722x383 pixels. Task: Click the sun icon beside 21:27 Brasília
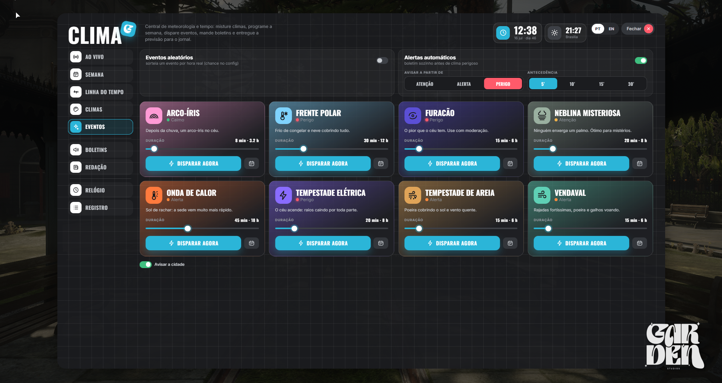click(x=554, y=33)
